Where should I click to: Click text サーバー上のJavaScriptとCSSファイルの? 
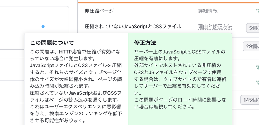tap(180, 52)
